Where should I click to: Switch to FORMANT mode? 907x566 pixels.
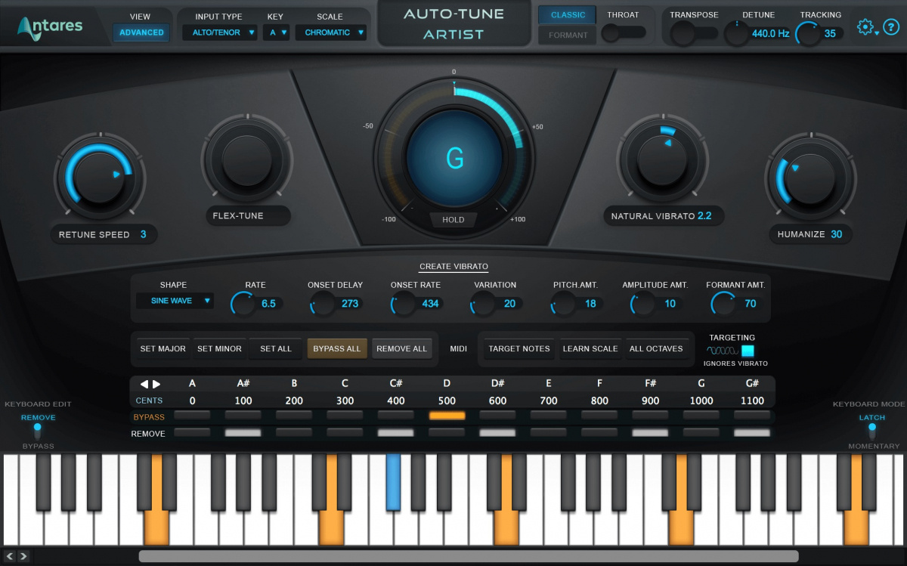point(567,34)
